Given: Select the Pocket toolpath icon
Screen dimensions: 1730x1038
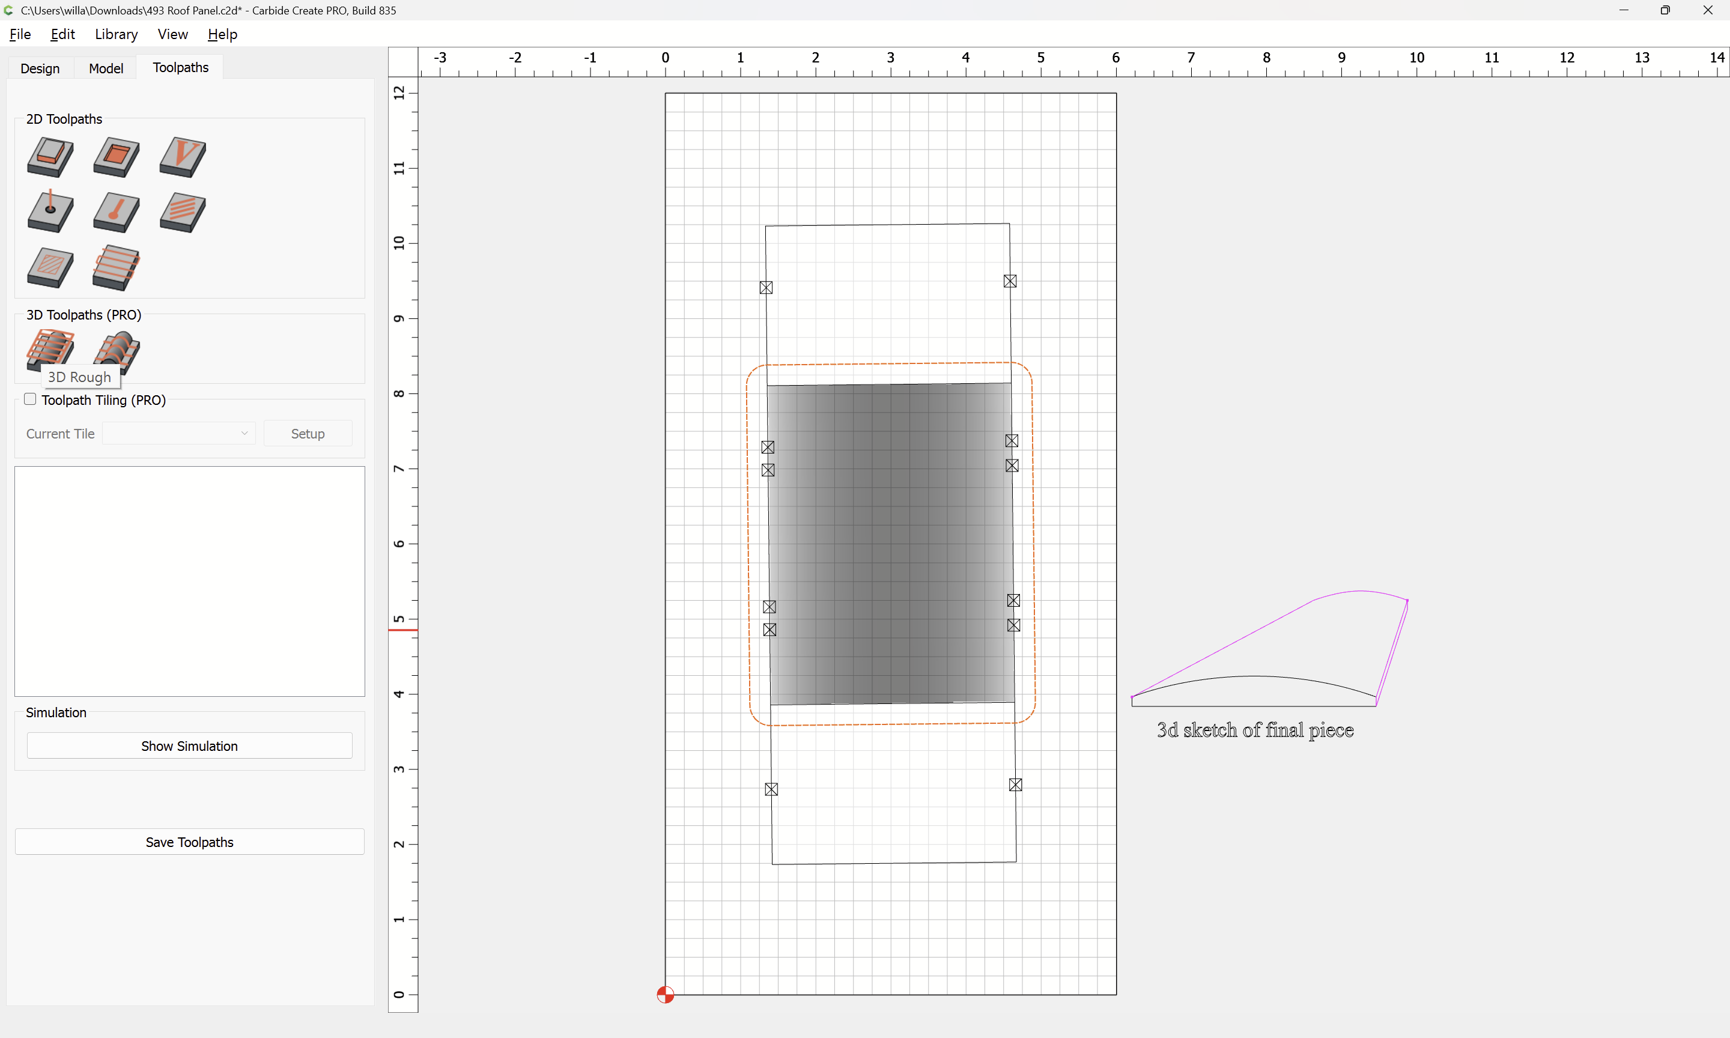Looking at the screenshot, I should (116, 157).
